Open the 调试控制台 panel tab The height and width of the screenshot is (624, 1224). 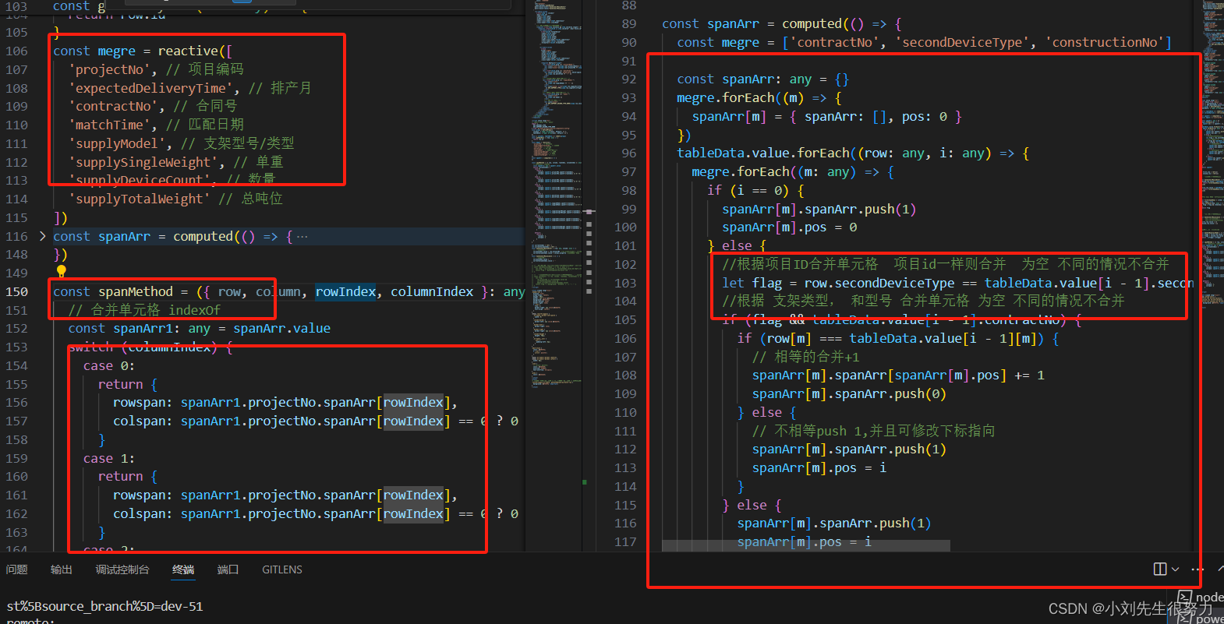122,569
